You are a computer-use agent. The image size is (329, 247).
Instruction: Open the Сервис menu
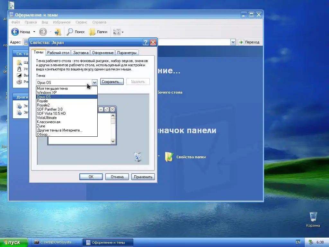pos(81,22)
